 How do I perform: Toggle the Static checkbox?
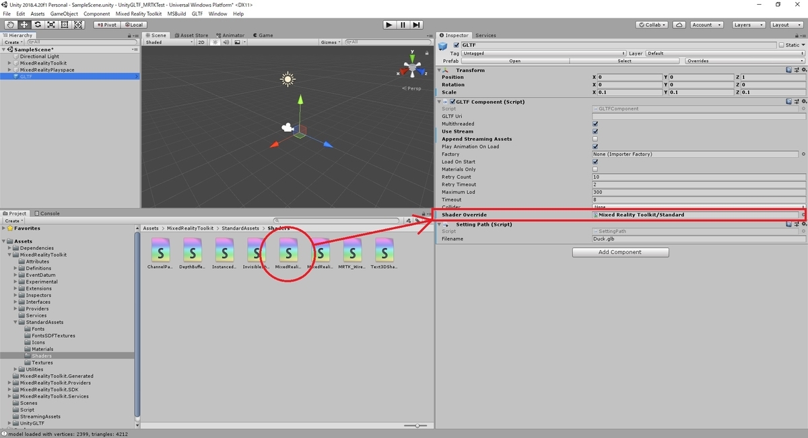click(782, 45)
